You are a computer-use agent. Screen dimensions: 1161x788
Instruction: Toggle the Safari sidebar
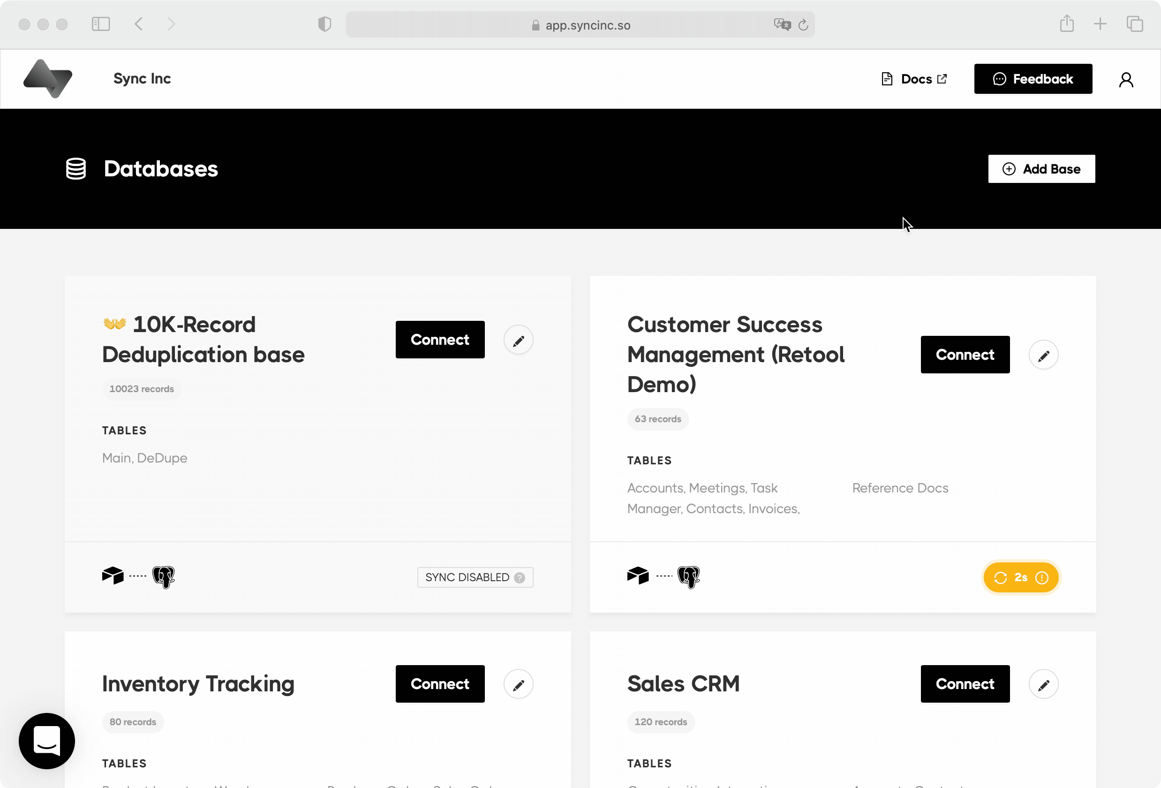(x=100, y=24)
